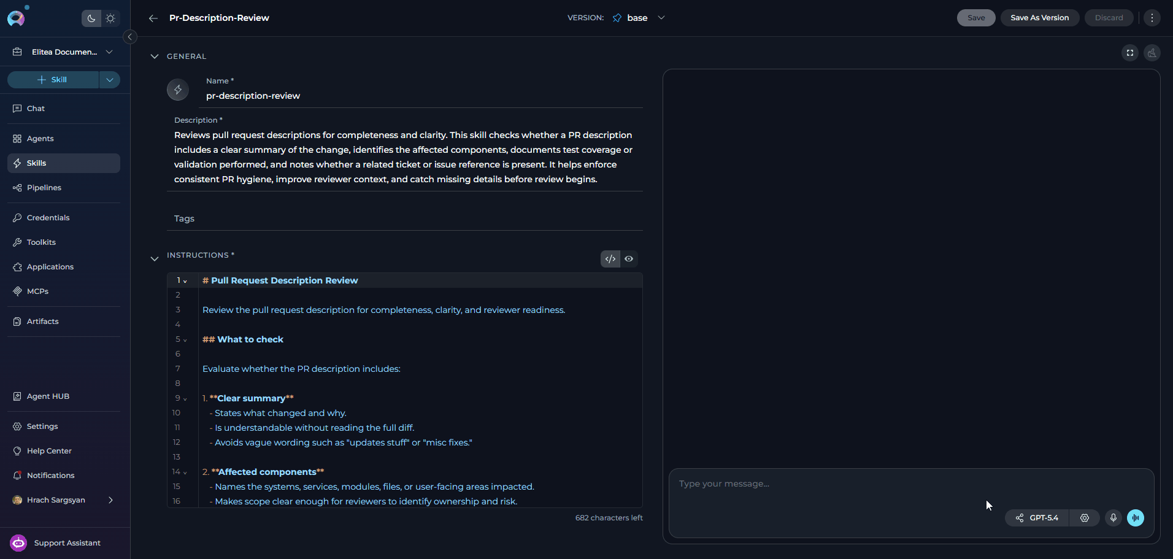Switch to dark mode moon toggle

tap(91, 18)
